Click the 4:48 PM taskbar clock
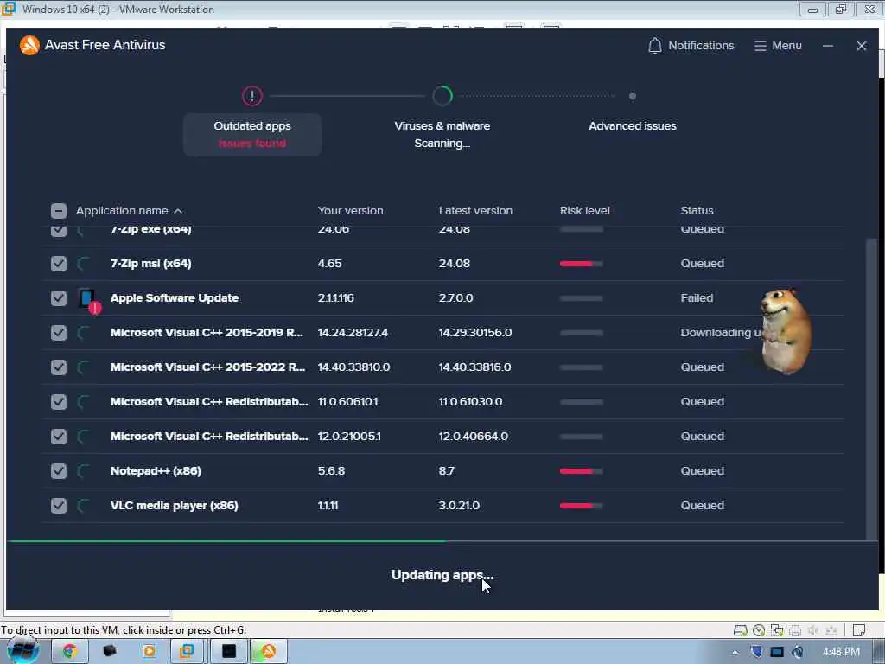Screen dimensions: 885x664 [x=841, y=652]
